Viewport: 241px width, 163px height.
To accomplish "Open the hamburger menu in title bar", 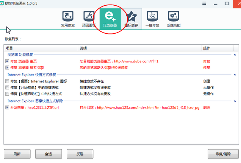I will (204, 3).
